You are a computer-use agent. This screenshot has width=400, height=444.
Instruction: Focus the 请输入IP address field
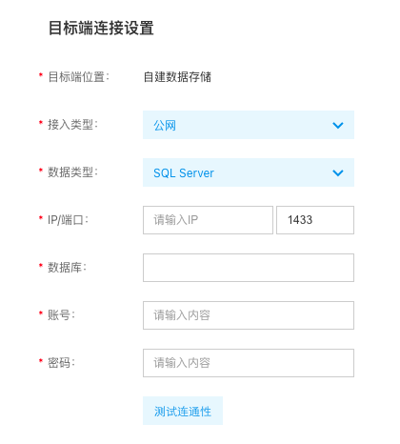click(208, 220)
